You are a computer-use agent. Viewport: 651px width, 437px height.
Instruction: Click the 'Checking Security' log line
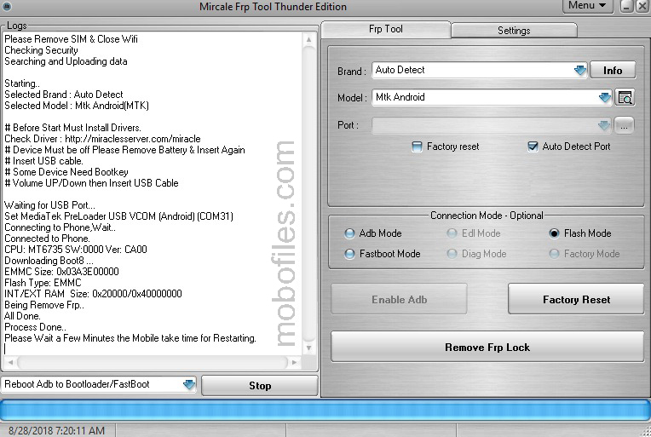pyautogui.click(x=41, y=50)
